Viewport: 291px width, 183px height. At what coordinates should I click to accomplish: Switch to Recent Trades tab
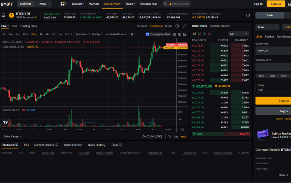(x=220, y=26)
